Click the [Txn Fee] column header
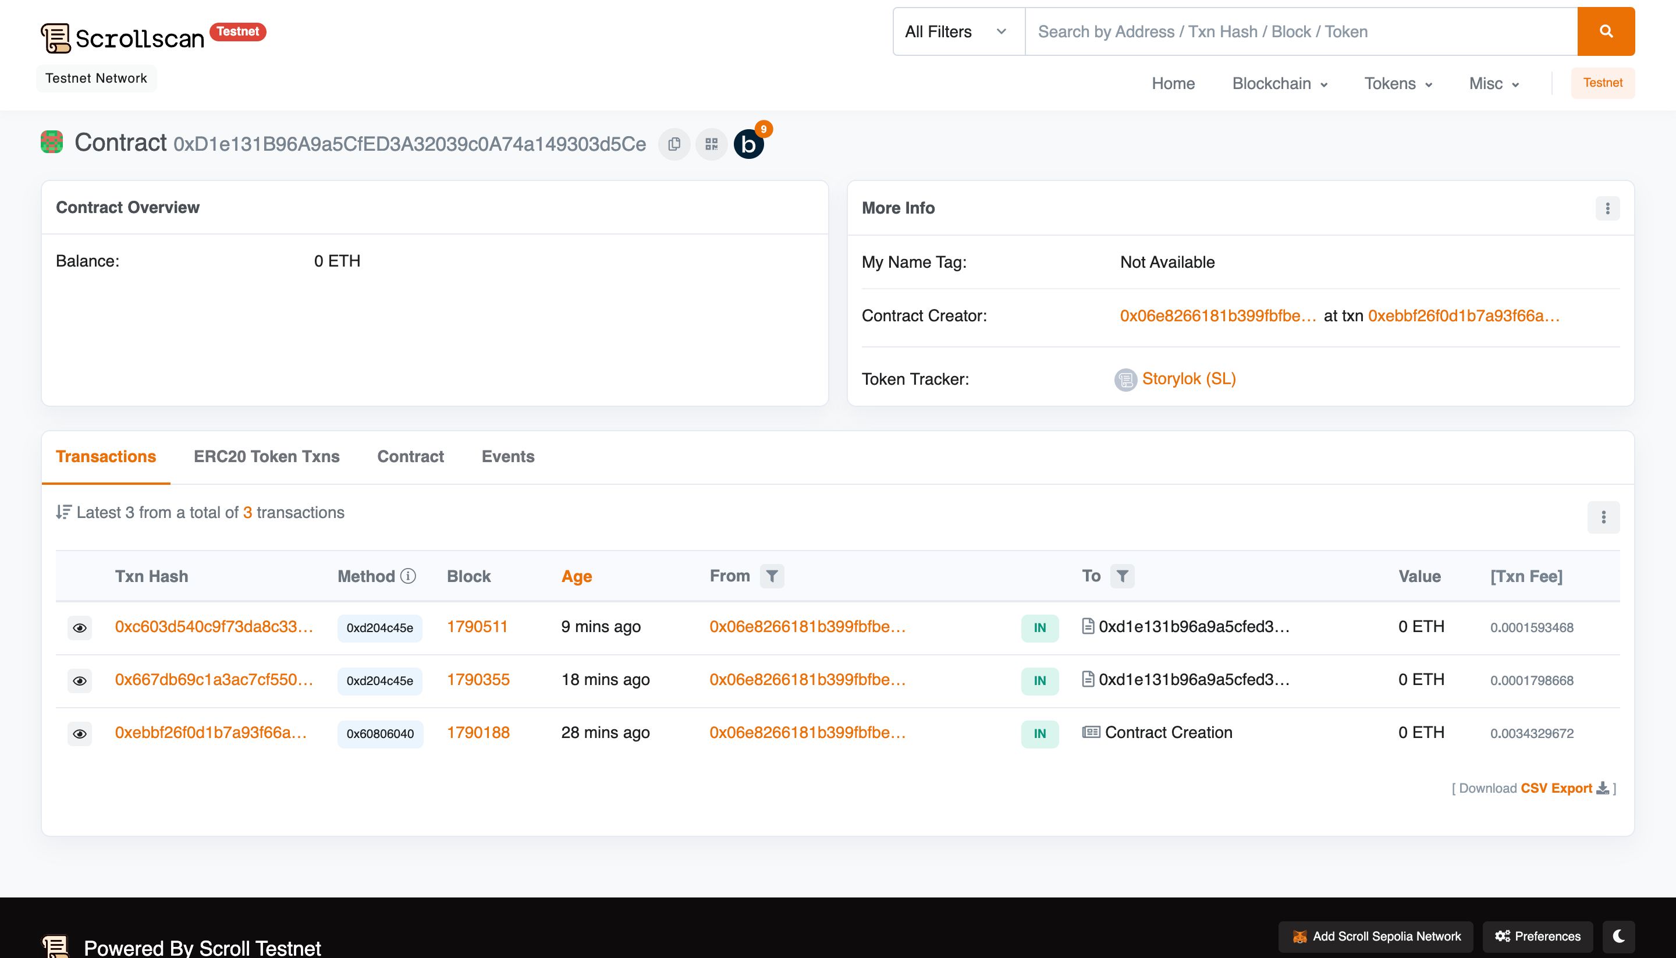The image size is (1676, 958). pyautogui.click(x=1526, y=576)
